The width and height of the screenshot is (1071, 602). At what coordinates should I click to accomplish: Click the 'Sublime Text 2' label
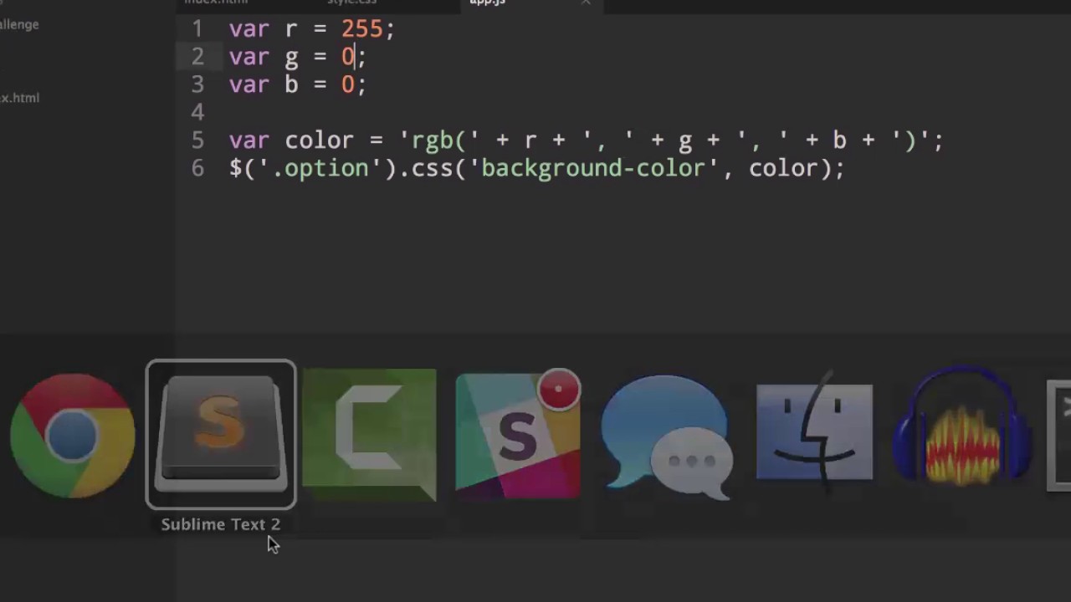coord(221,524)
